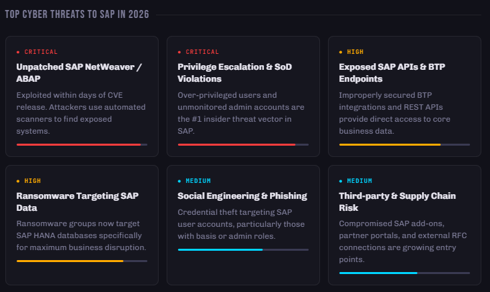
Task: Click the orange dot on the Ransomware card
Action: 18,181
